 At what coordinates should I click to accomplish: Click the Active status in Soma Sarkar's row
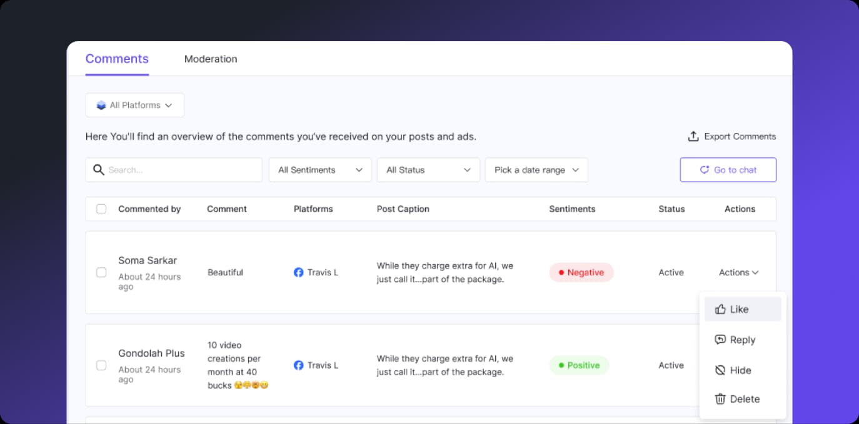click(671, 272)
